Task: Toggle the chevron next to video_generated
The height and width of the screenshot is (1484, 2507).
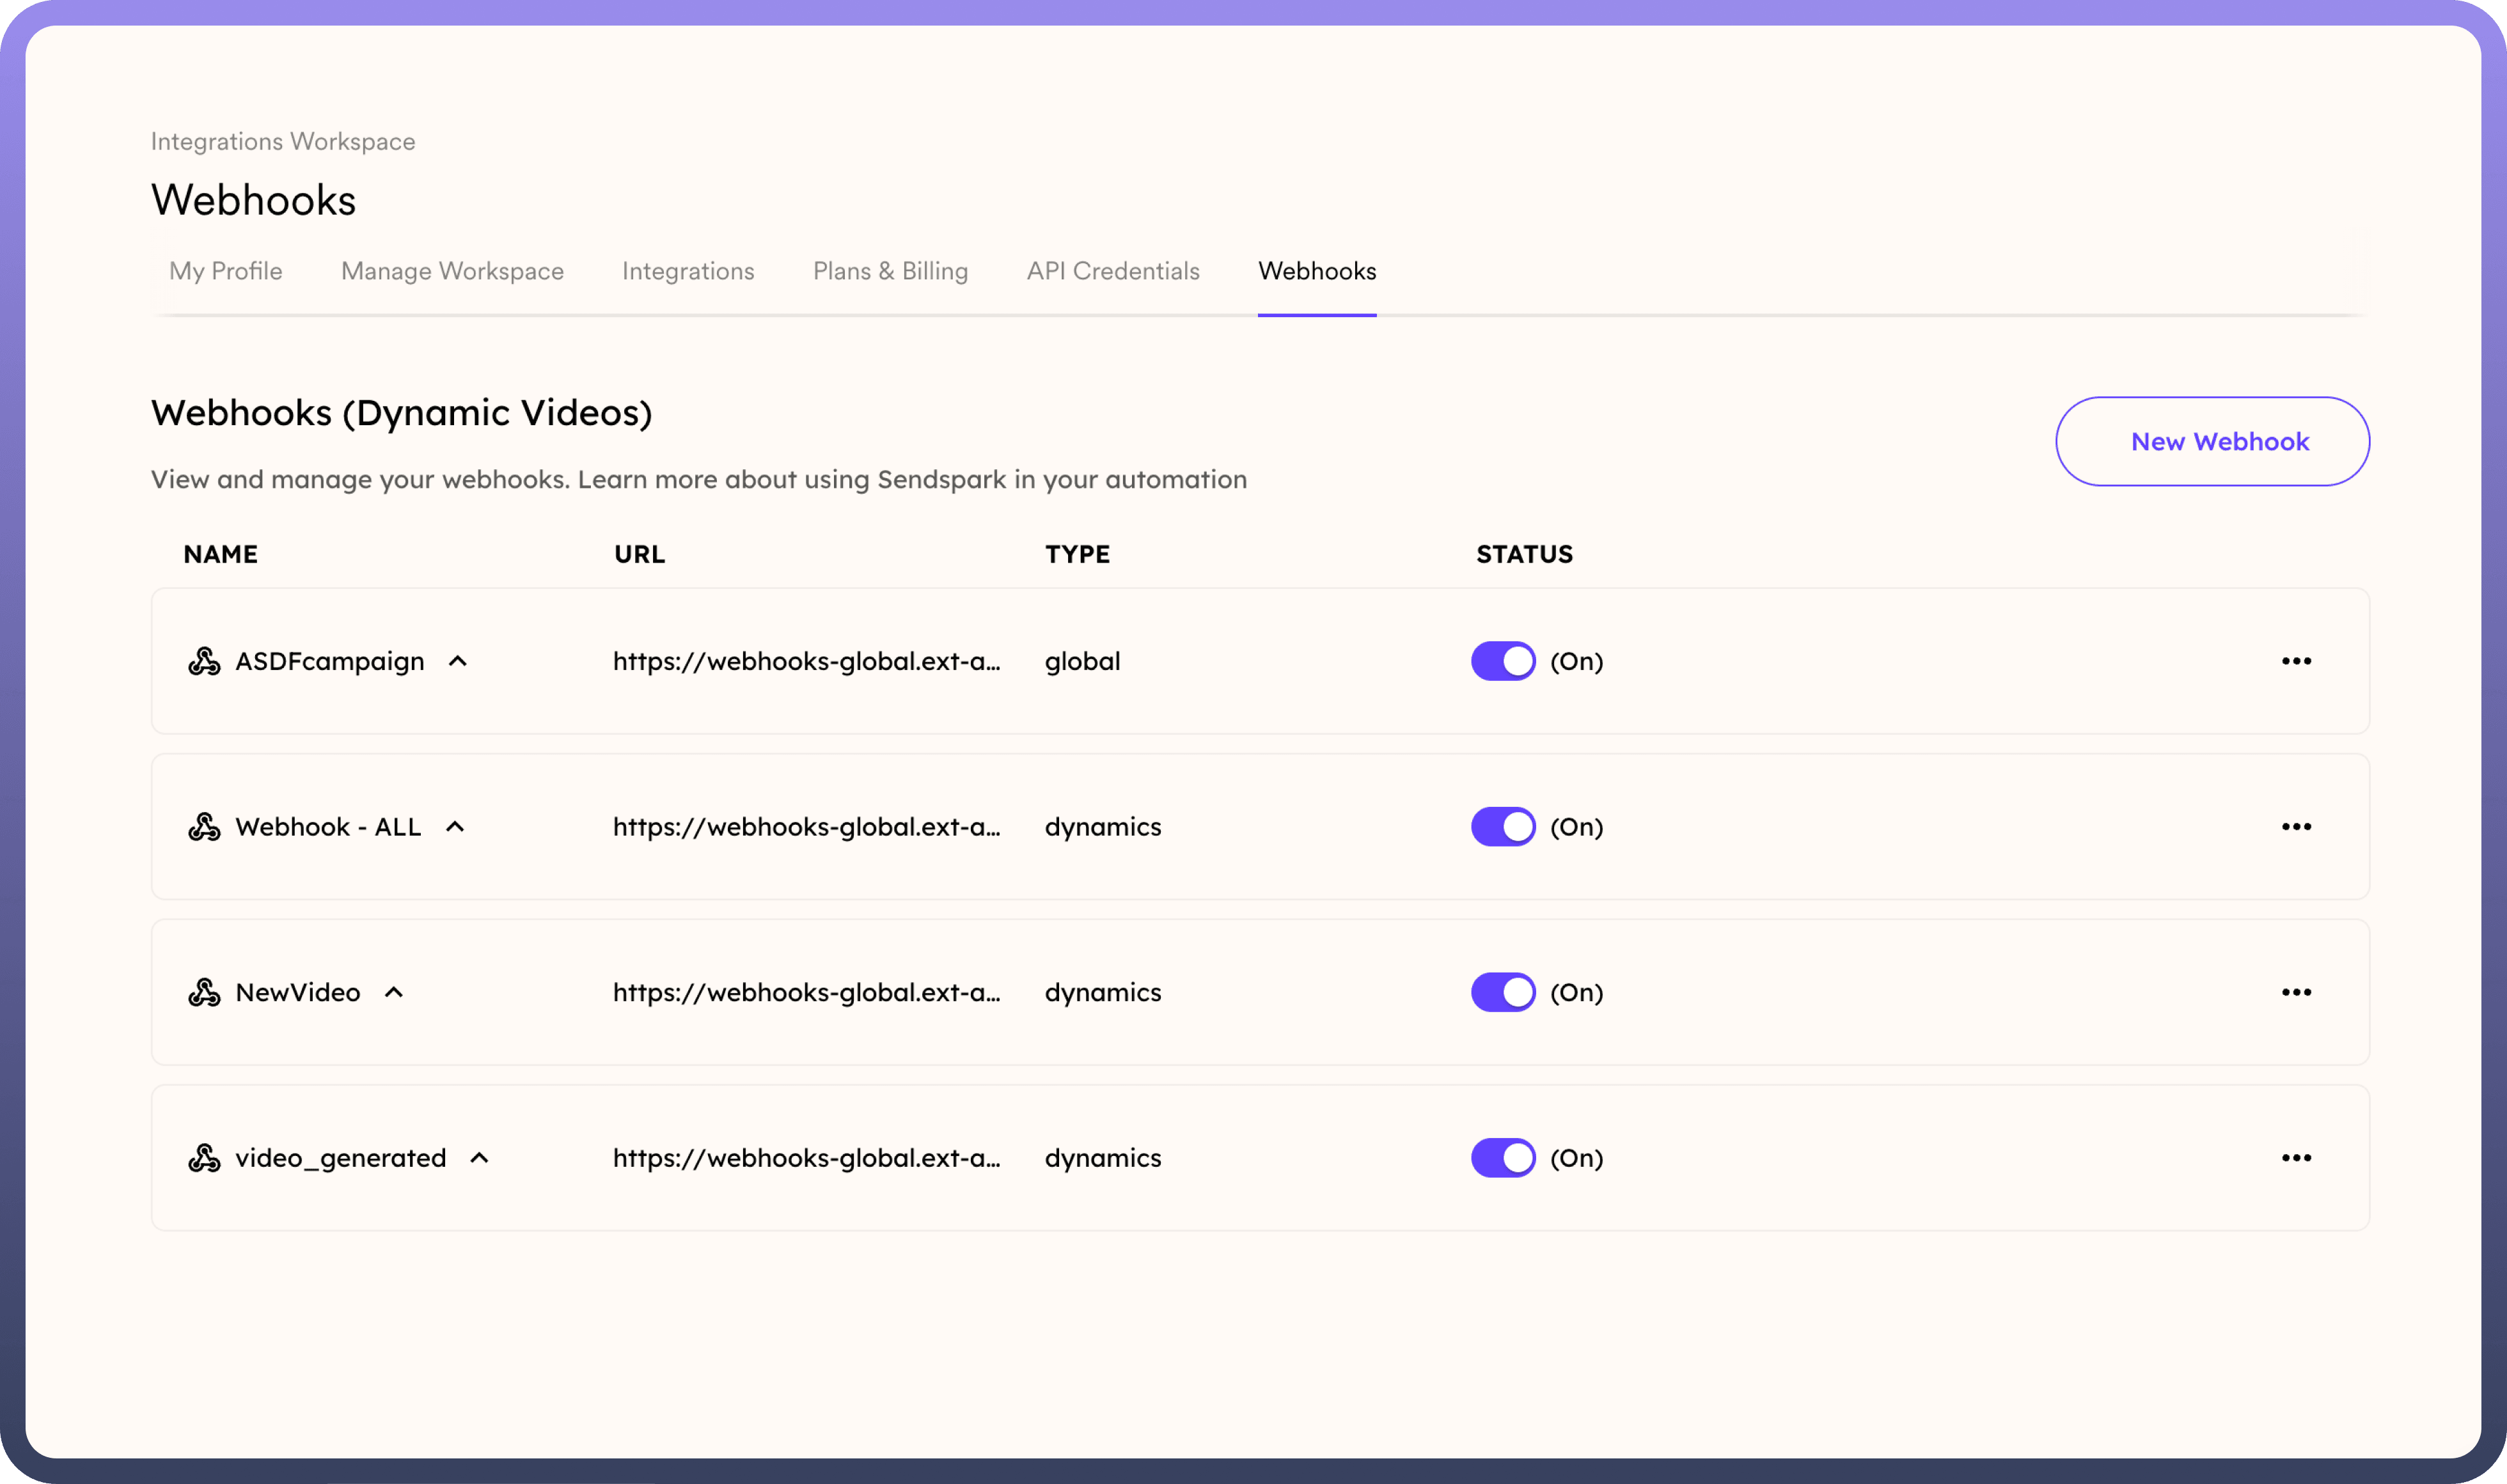Action: coord(480,1158)
